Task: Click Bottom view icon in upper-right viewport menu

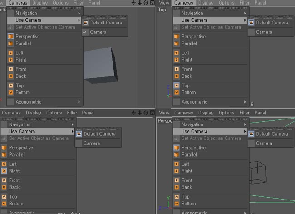Action: [177, 92]
